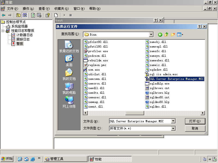Launch Internet Explorer from Quick Launch
The image size is (218, 163).
click(x=33, y=159)
